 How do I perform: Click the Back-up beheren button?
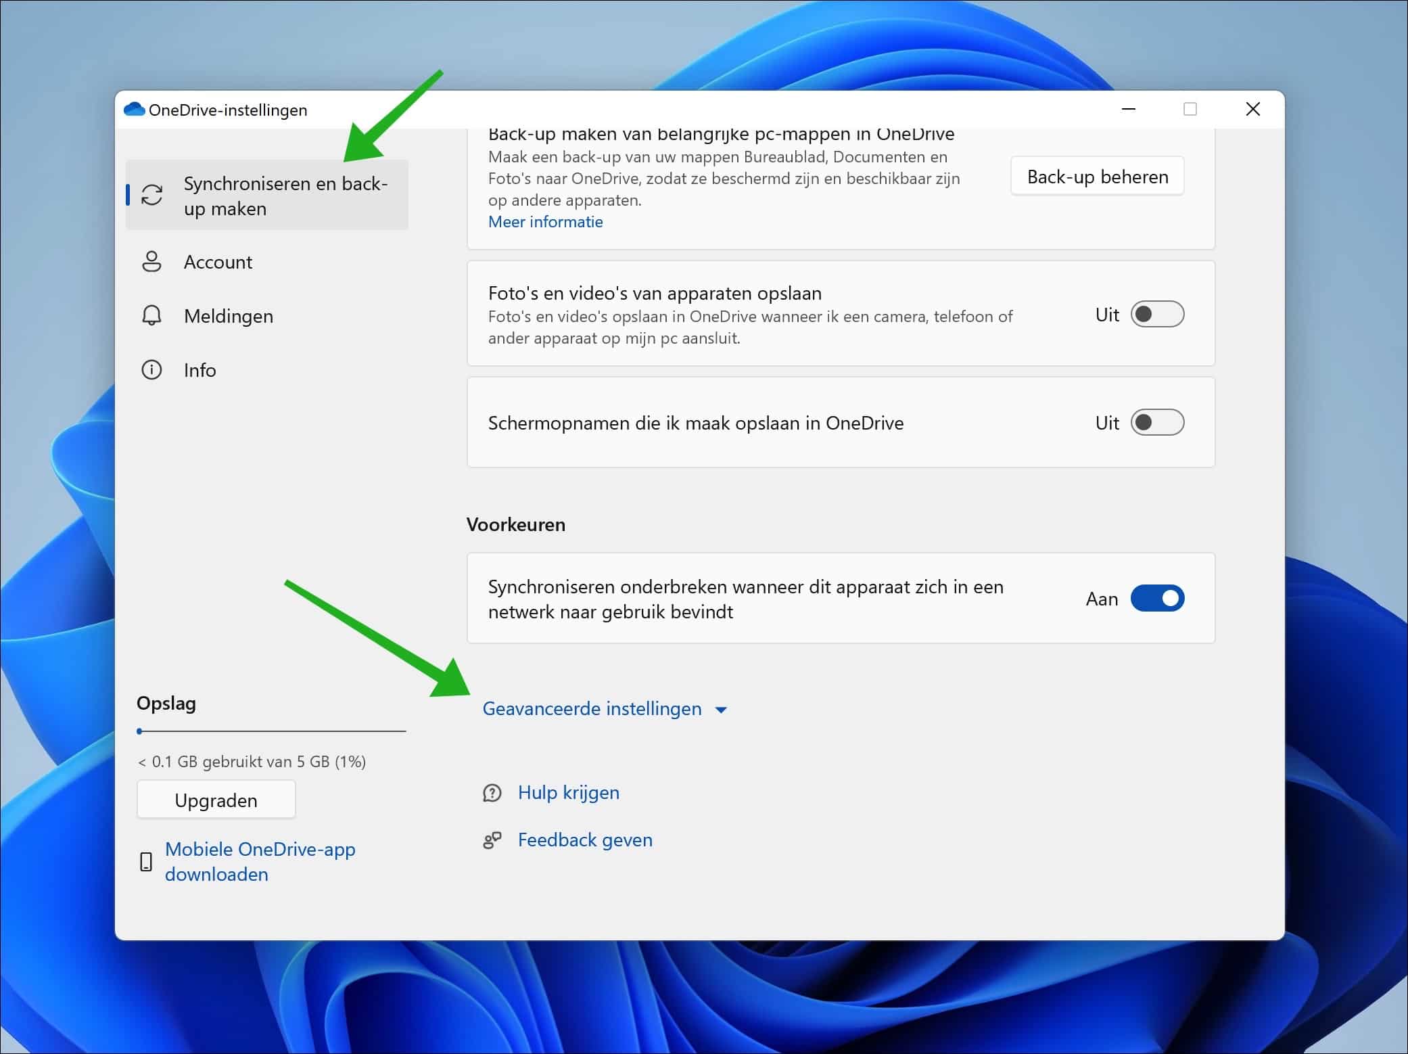(x=1097, y=176)
